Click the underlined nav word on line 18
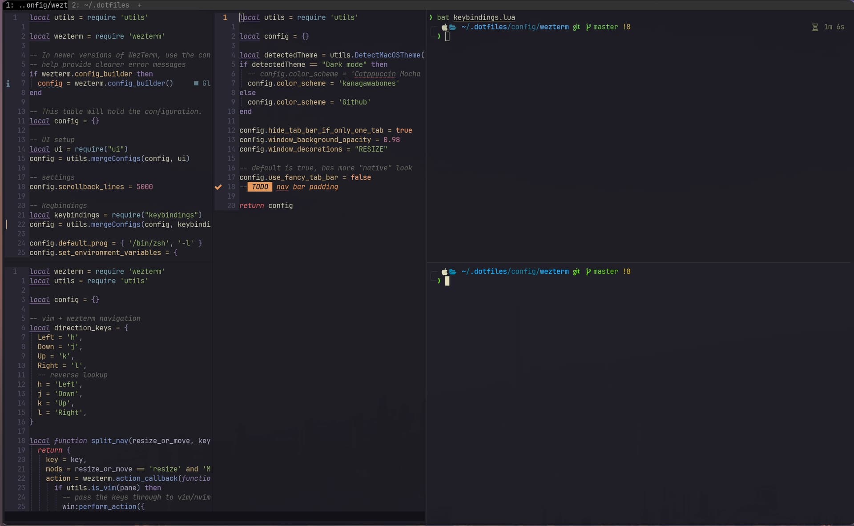Screen dimensions: 854x526 [282, 187]
